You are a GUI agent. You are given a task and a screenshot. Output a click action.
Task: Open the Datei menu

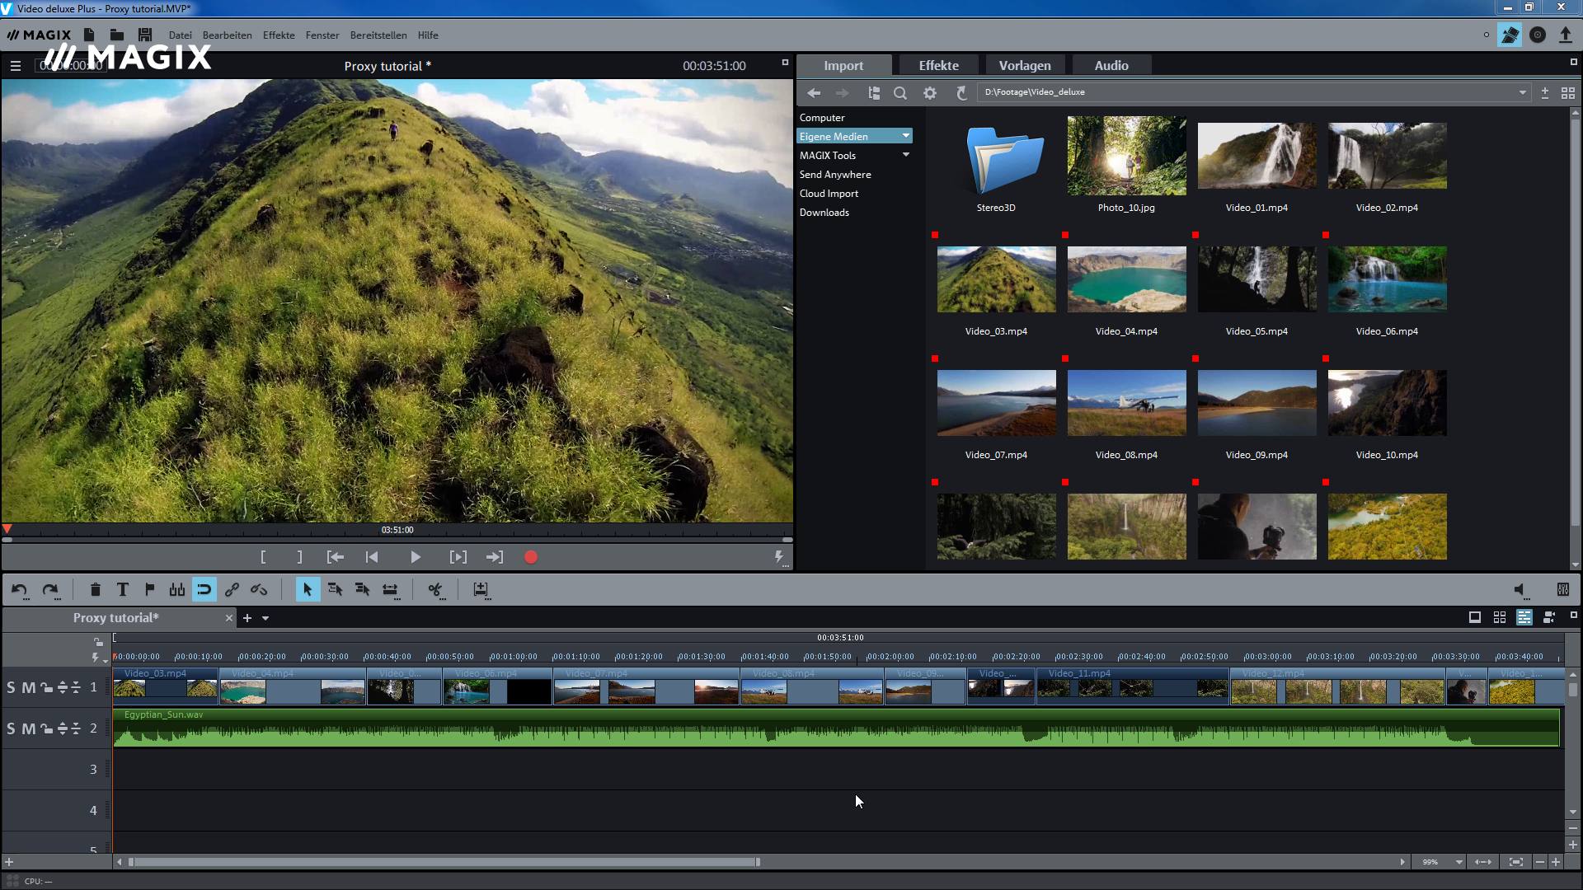coord(180,35)
